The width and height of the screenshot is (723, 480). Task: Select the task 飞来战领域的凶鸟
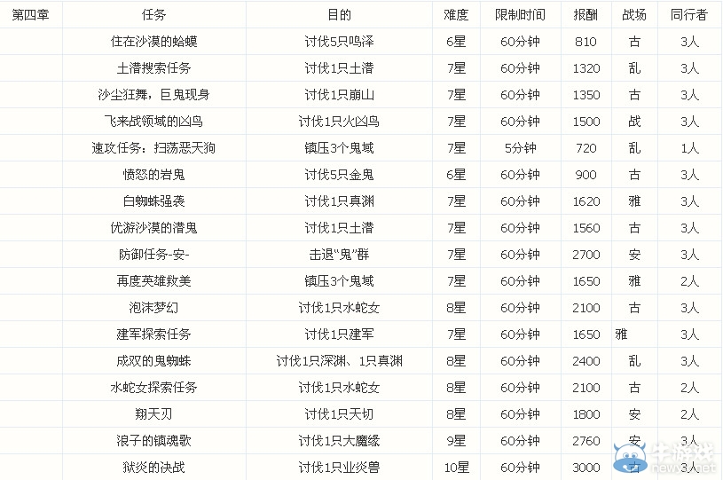[x=153, y=122]
